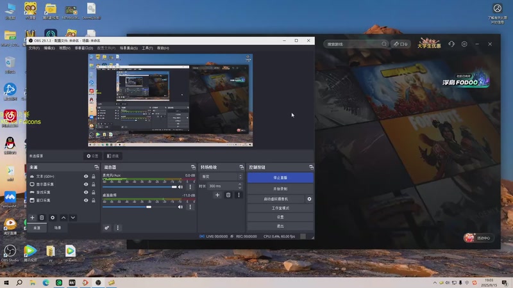Open 麦克风/Aux audio options three-dot menu
The width and height of the screenshot is (513, 288).
[190, 187]
